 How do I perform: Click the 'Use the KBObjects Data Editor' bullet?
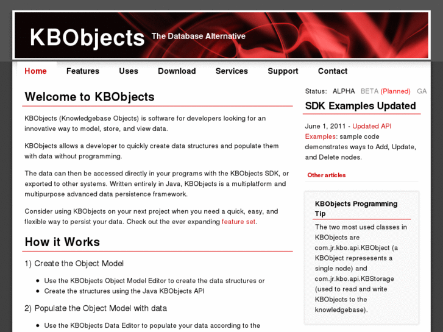click(152, 325)
